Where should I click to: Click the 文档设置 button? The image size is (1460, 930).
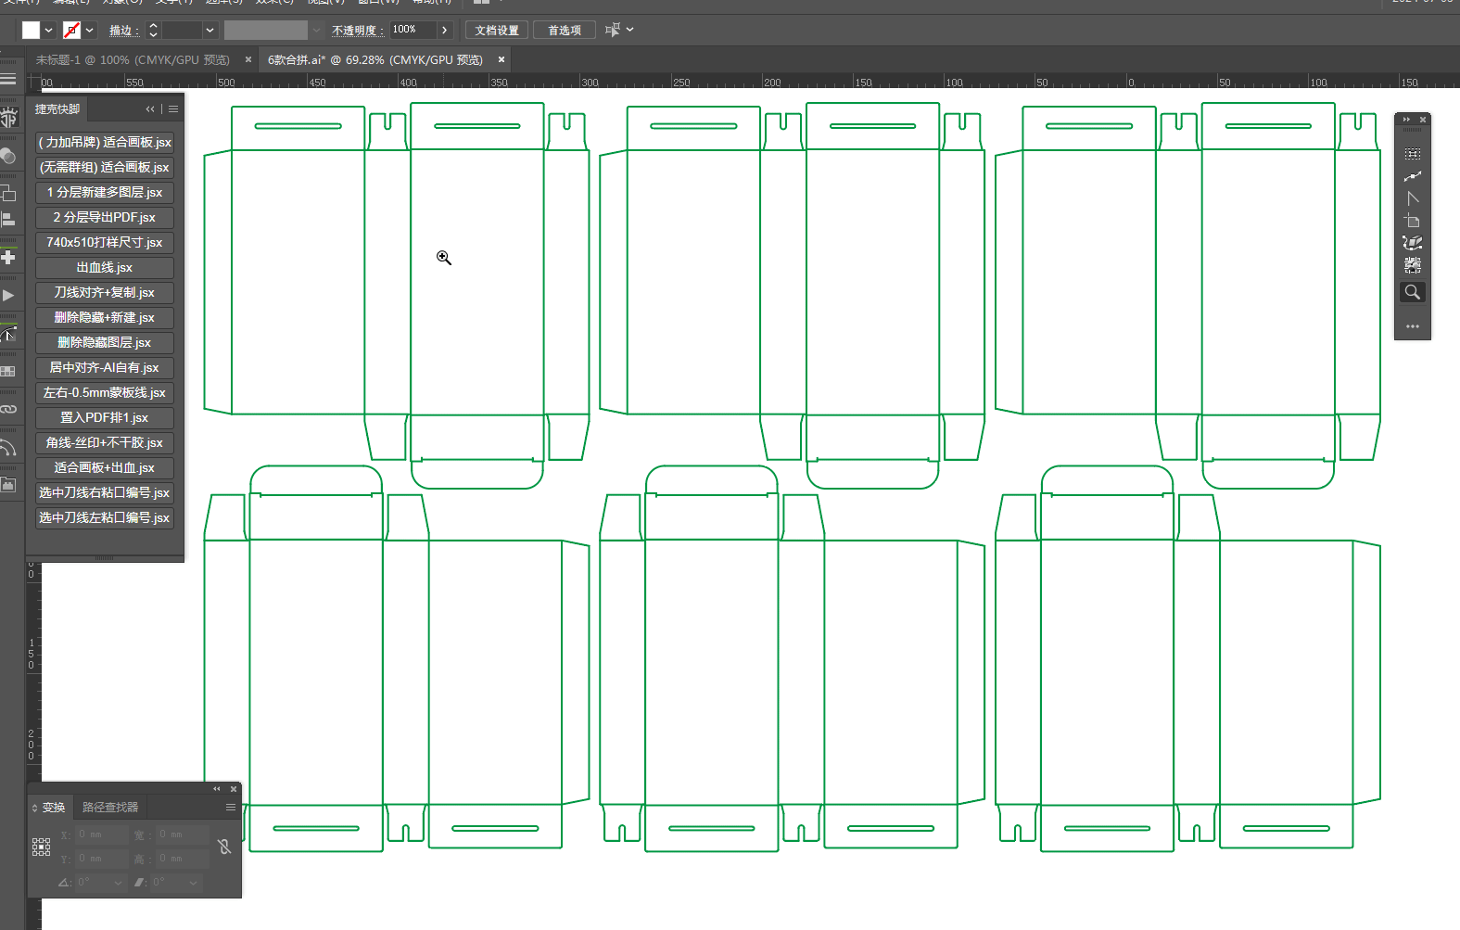pyautogui.click(x=497, y=30)
